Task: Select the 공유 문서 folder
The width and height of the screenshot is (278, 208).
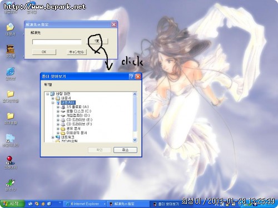Action: 73,129
